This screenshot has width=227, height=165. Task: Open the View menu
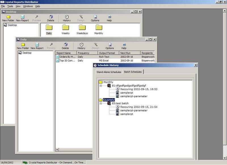18,6
